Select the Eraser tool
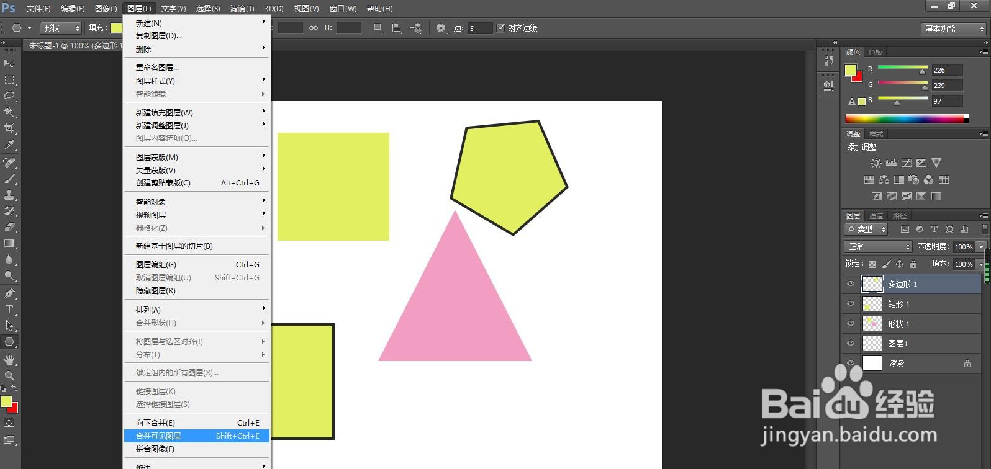The image size is (991, 469). tap(9, 227)
